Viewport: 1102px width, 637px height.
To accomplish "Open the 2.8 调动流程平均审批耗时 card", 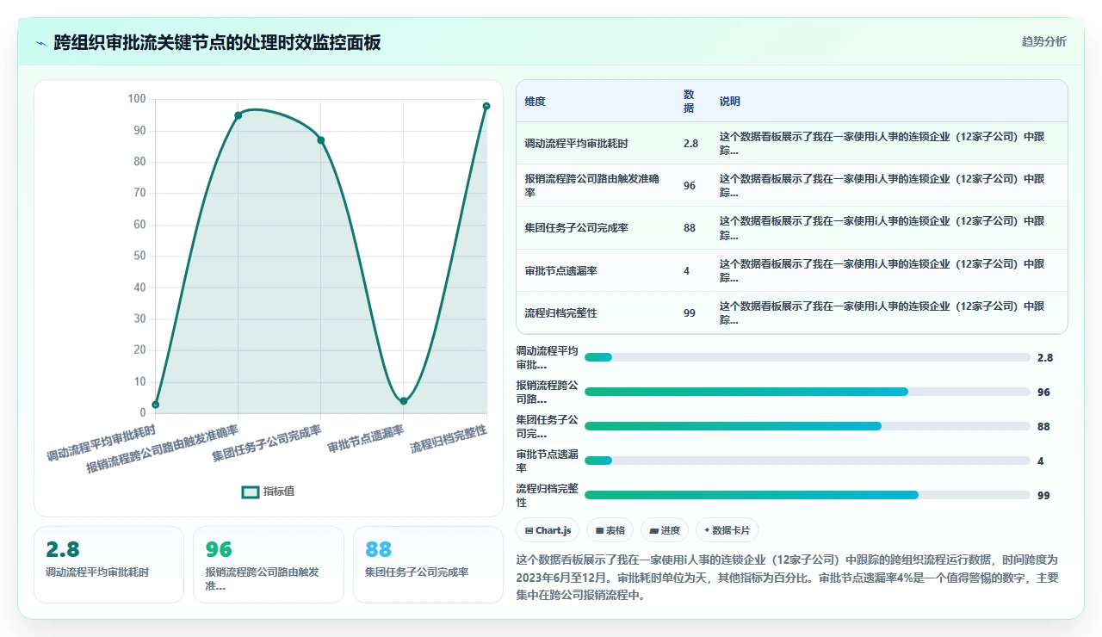I will [x=108, y=564].
